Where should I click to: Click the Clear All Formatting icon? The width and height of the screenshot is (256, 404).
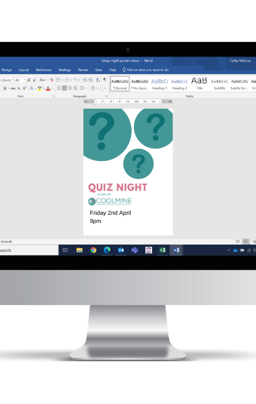point(52,80)
